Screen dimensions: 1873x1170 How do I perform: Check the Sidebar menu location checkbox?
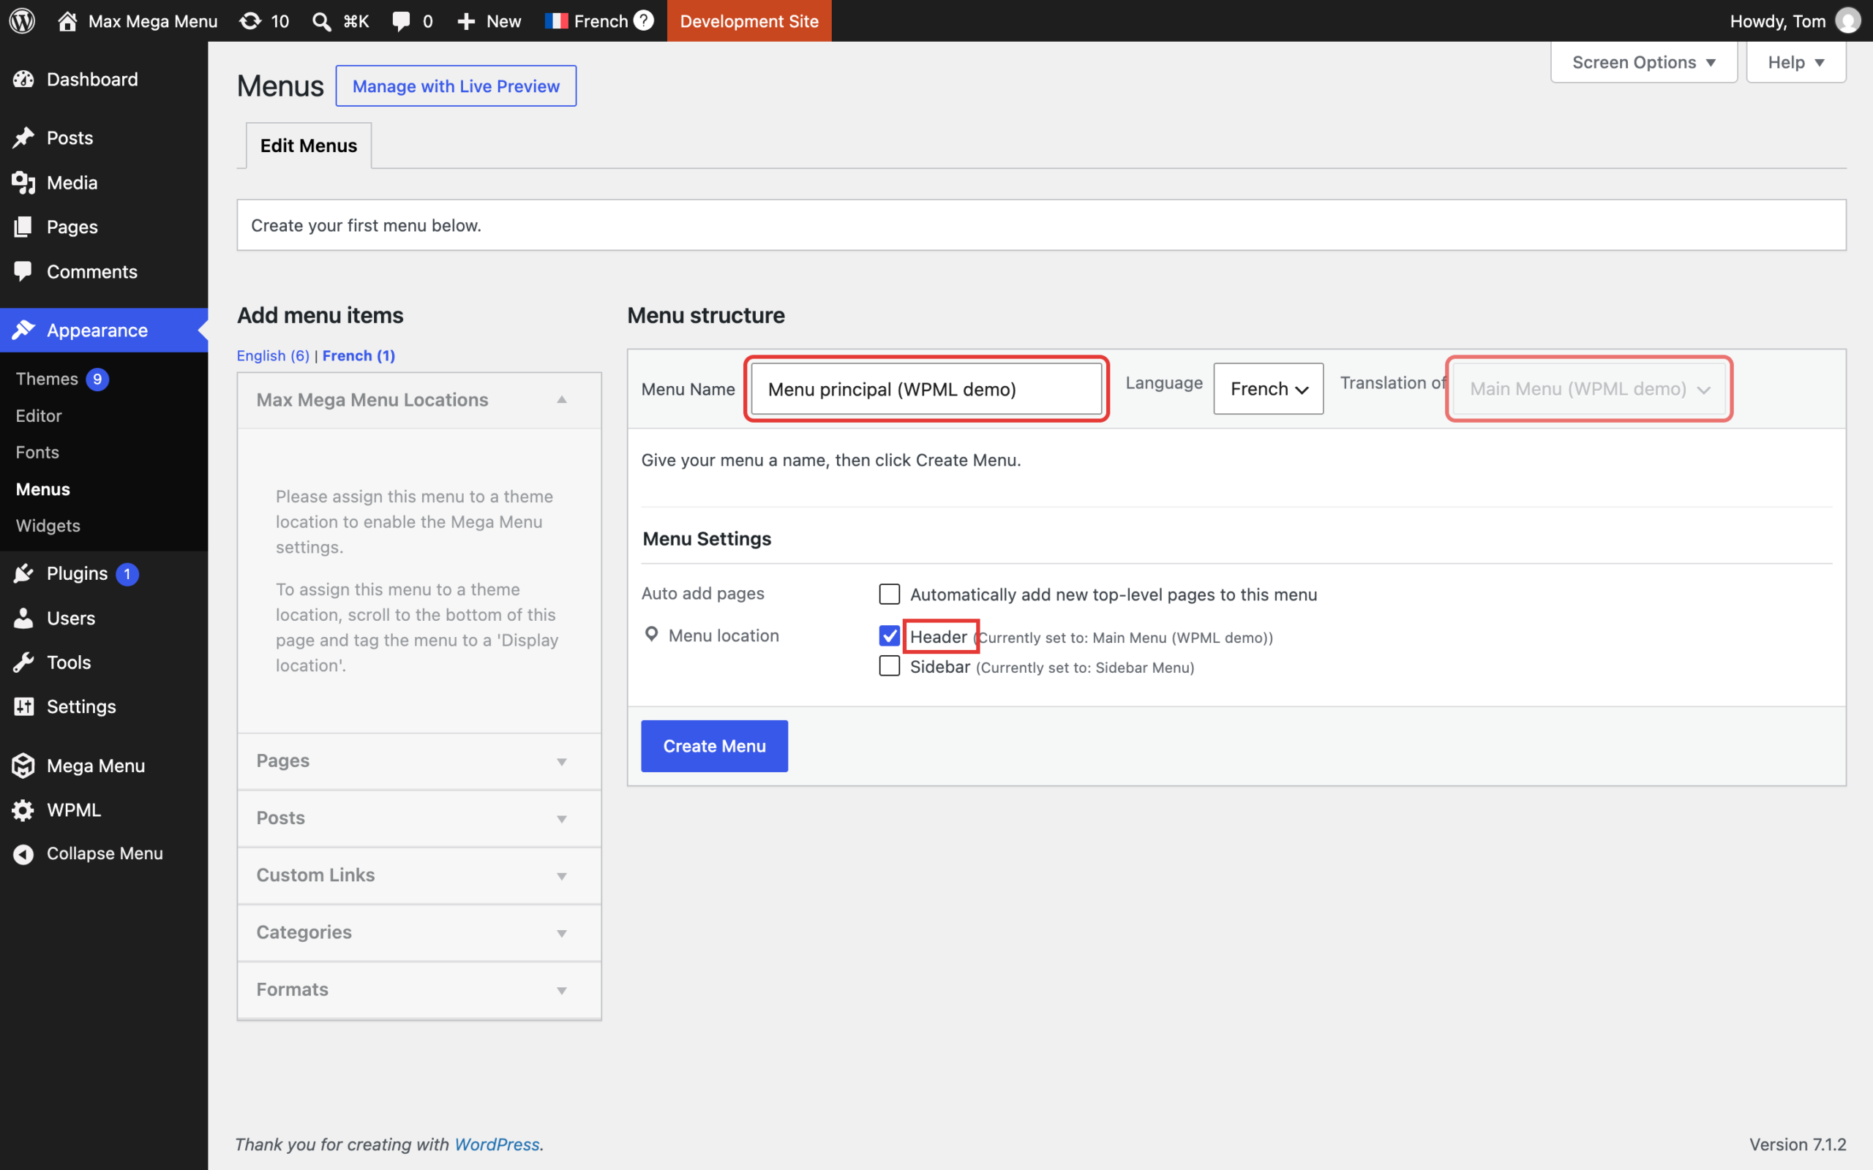(889, 665)
